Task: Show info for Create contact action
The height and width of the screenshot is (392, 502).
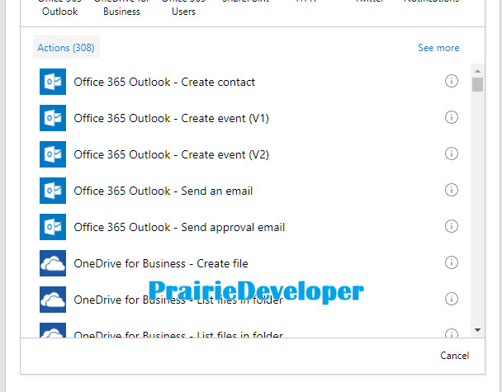Action: (x=452, y=81)
